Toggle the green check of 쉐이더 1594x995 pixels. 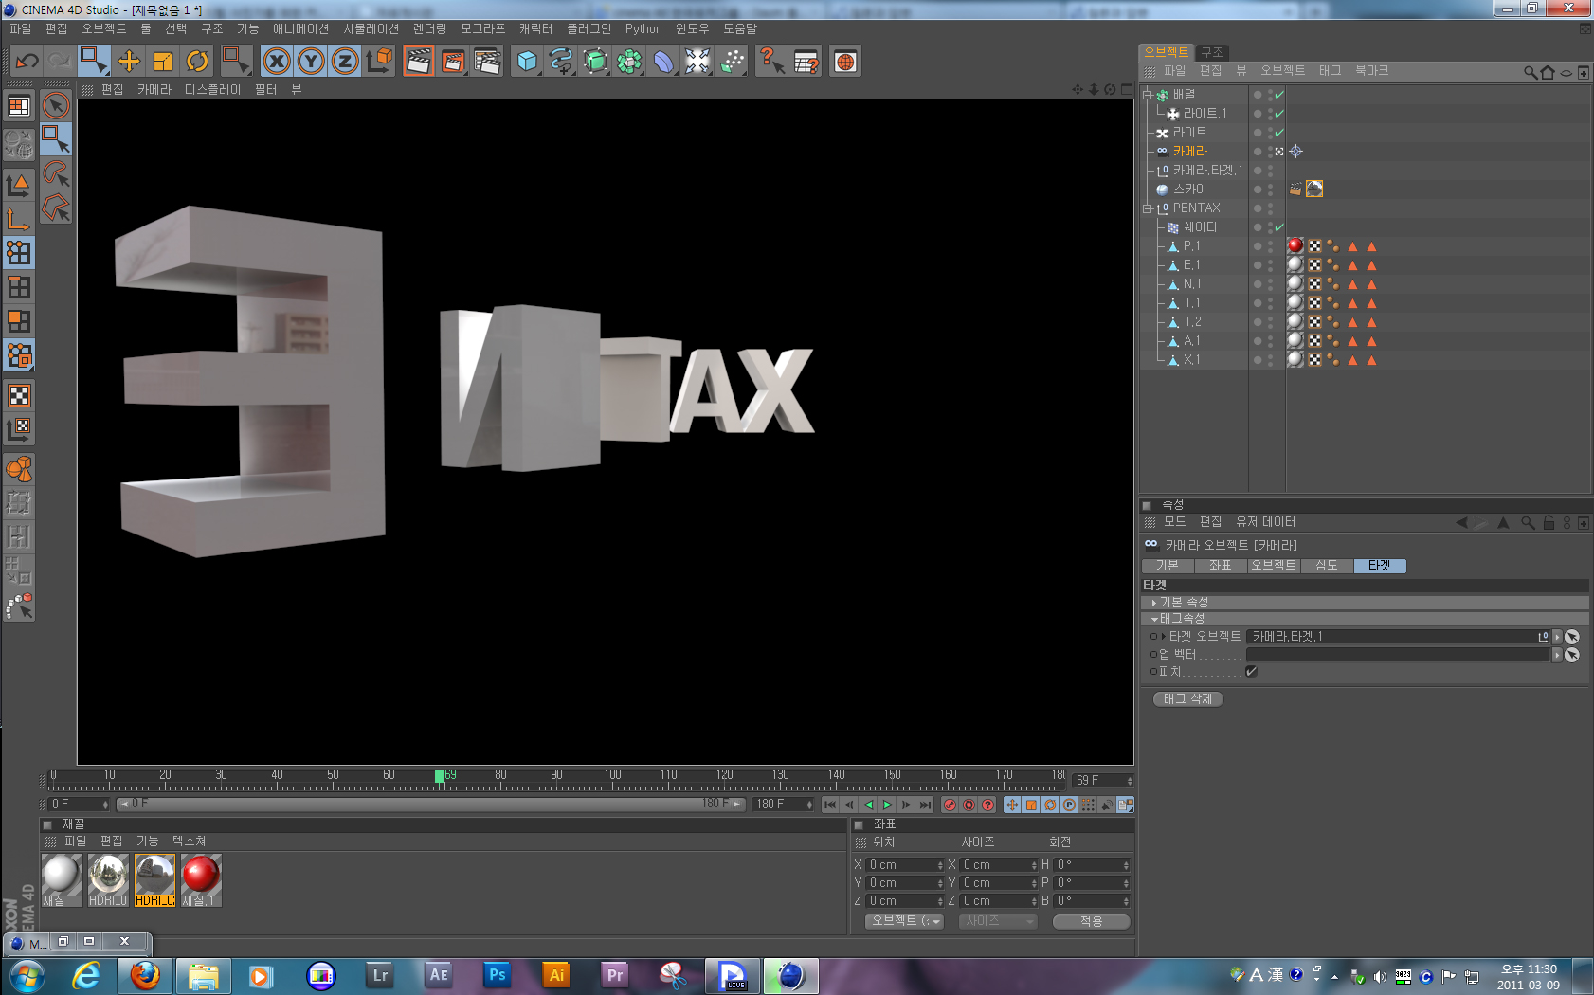(1279, 227)
